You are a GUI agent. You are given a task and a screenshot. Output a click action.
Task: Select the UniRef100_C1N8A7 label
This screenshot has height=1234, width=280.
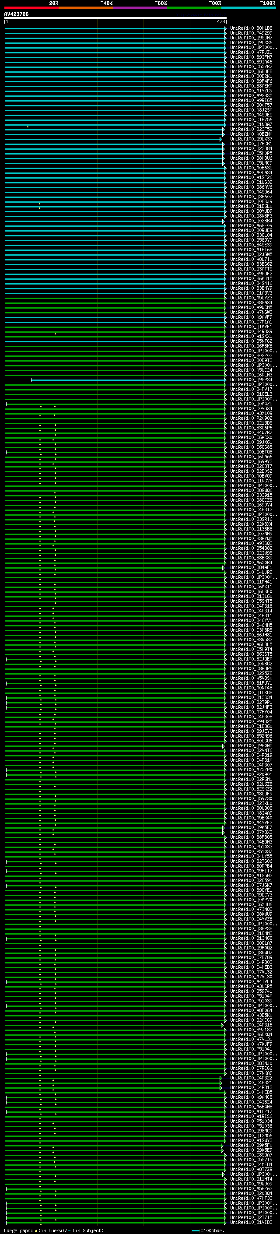pyautogui.click(x=251, y=125)
